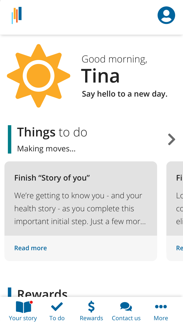Open the Your story book icon
The image size is (183, 326).
pos(23,307)
